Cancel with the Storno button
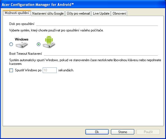The image size is (166, 139). pos(122,132)
